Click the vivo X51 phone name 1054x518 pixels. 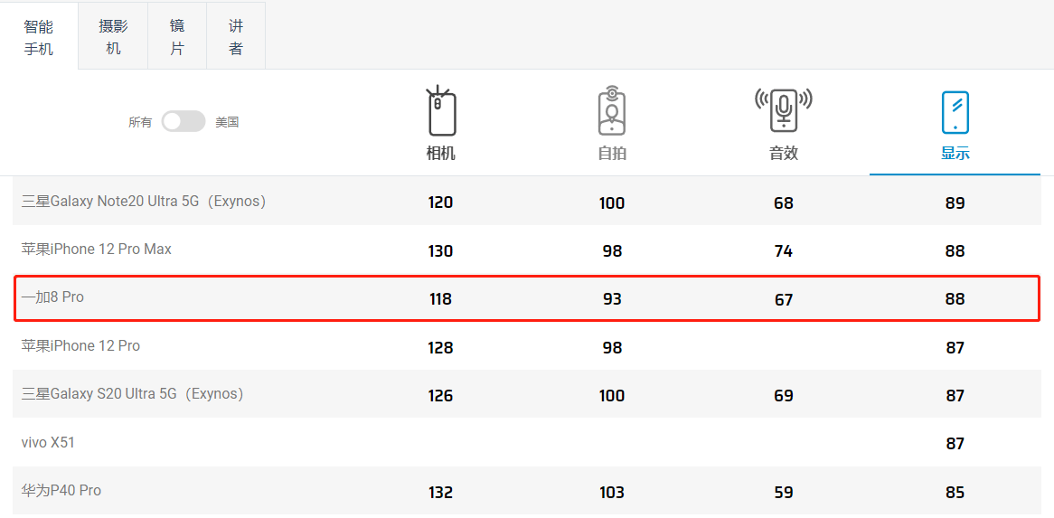coord(49,443)
